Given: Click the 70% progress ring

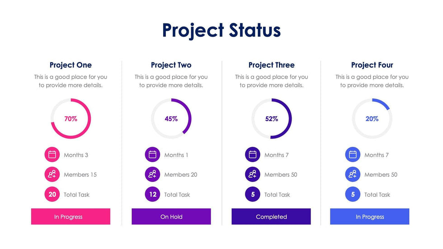Looking at the screenshot, I should (x=71, y=119).
